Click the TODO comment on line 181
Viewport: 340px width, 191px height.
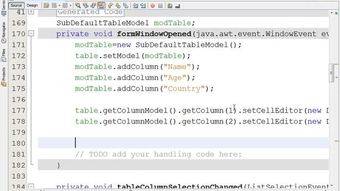[158, 154]
